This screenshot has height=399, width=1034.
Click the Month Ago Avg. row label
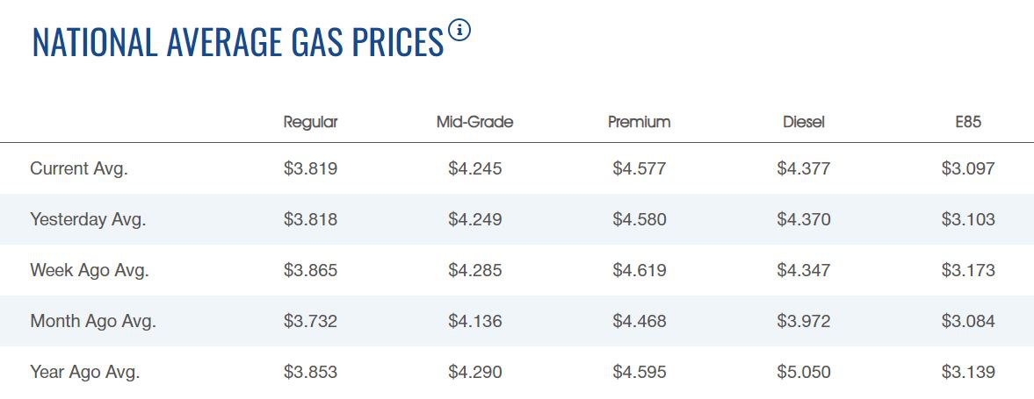pos(93,321)
